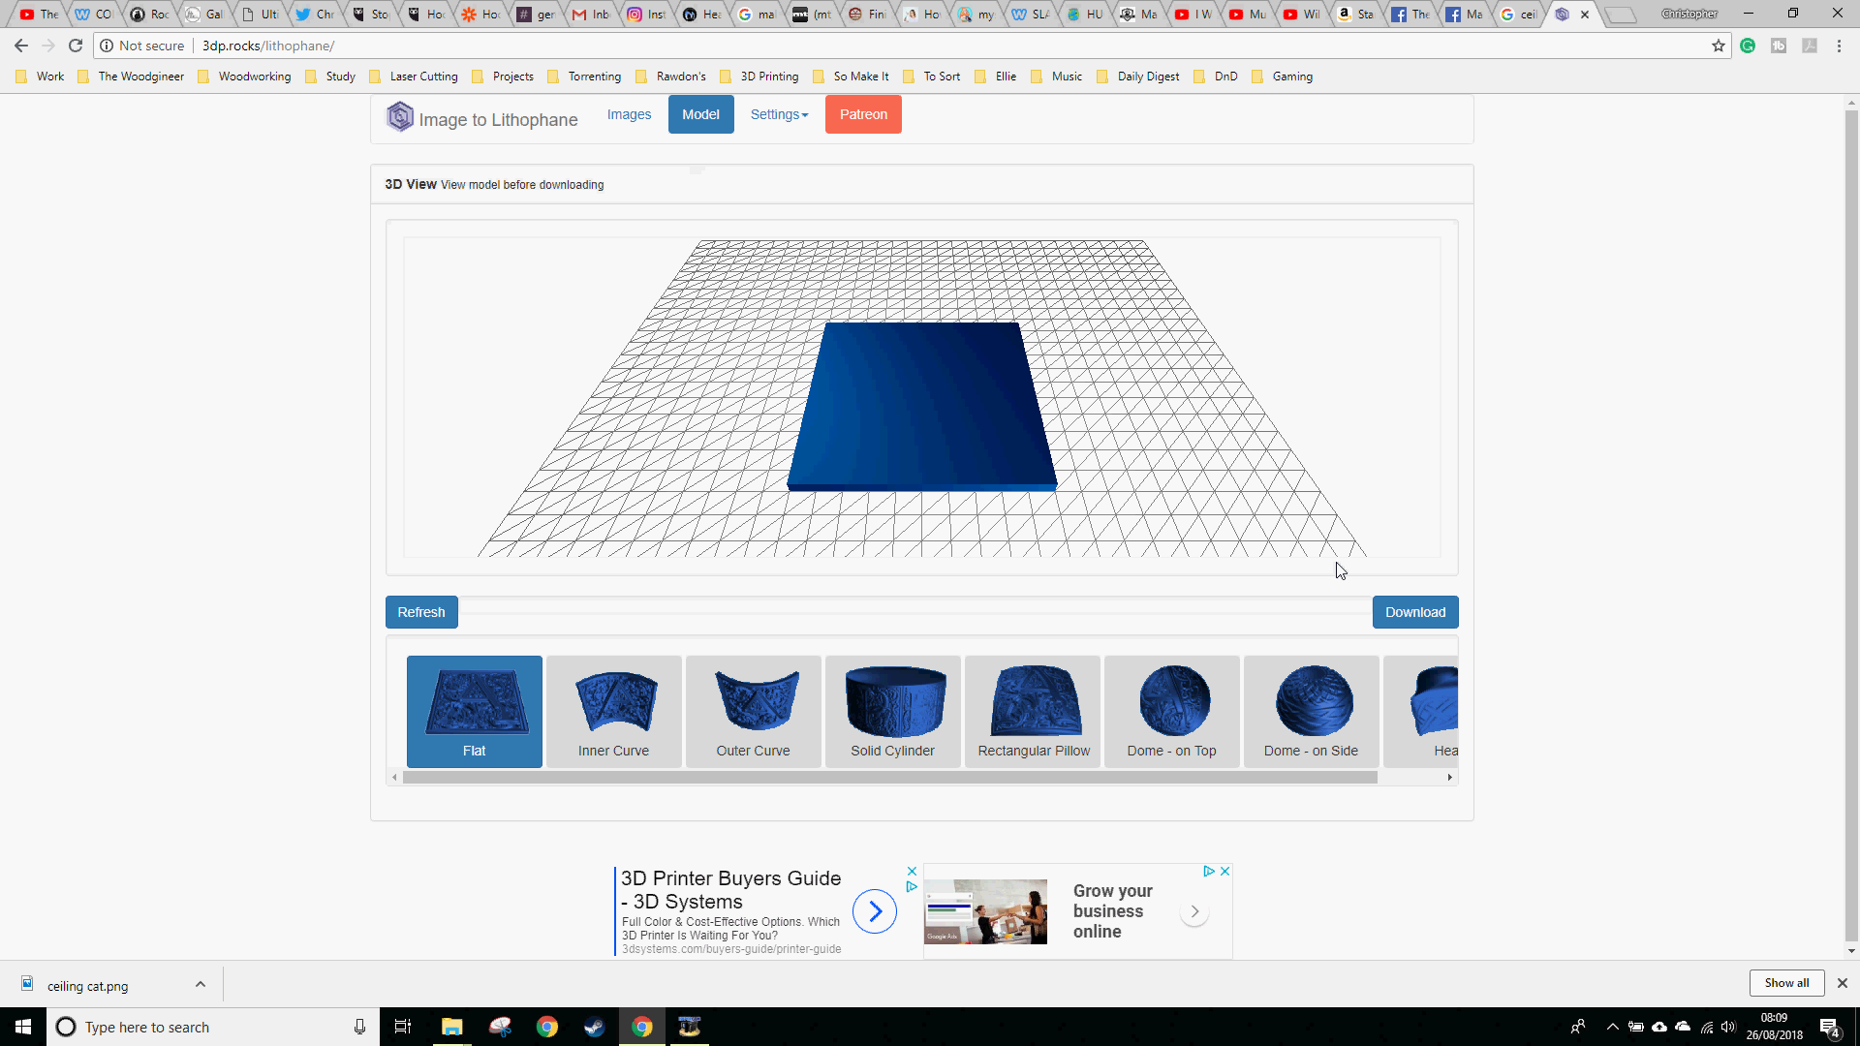
Task: Bookmark this page with star icon
Action: 1719,46
